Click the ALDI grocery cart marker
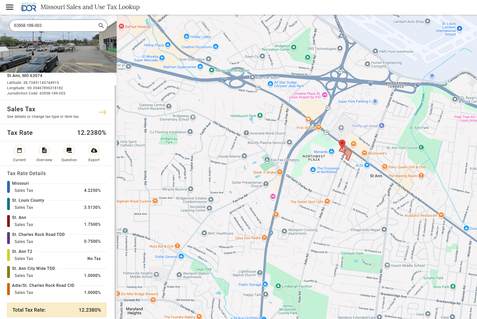The height and width of the screenshot is (319, 477). pos(367,165)
